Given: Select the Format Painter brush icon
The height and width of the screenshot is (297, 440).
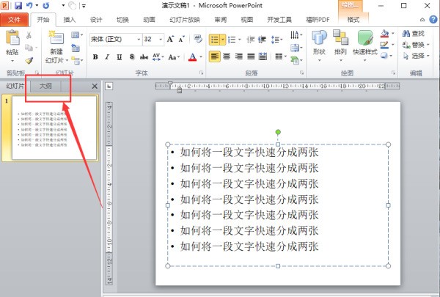Looking at the screenshot, I should [29, 61].
